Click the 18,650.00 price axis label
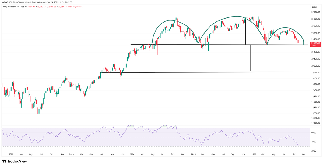This screenshot has width=323, height=166. (x=315, y=78)
